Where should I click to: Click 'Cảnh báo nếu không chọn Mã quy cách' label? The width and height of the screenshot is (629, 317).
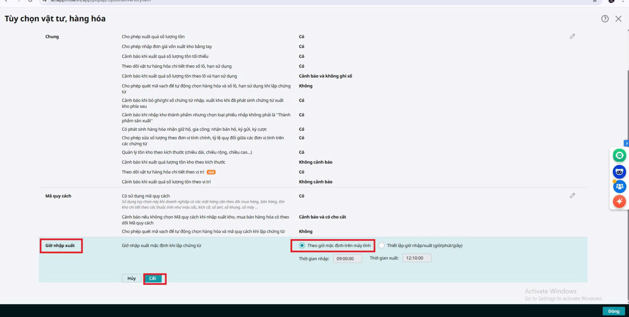[x=205, y=220]
